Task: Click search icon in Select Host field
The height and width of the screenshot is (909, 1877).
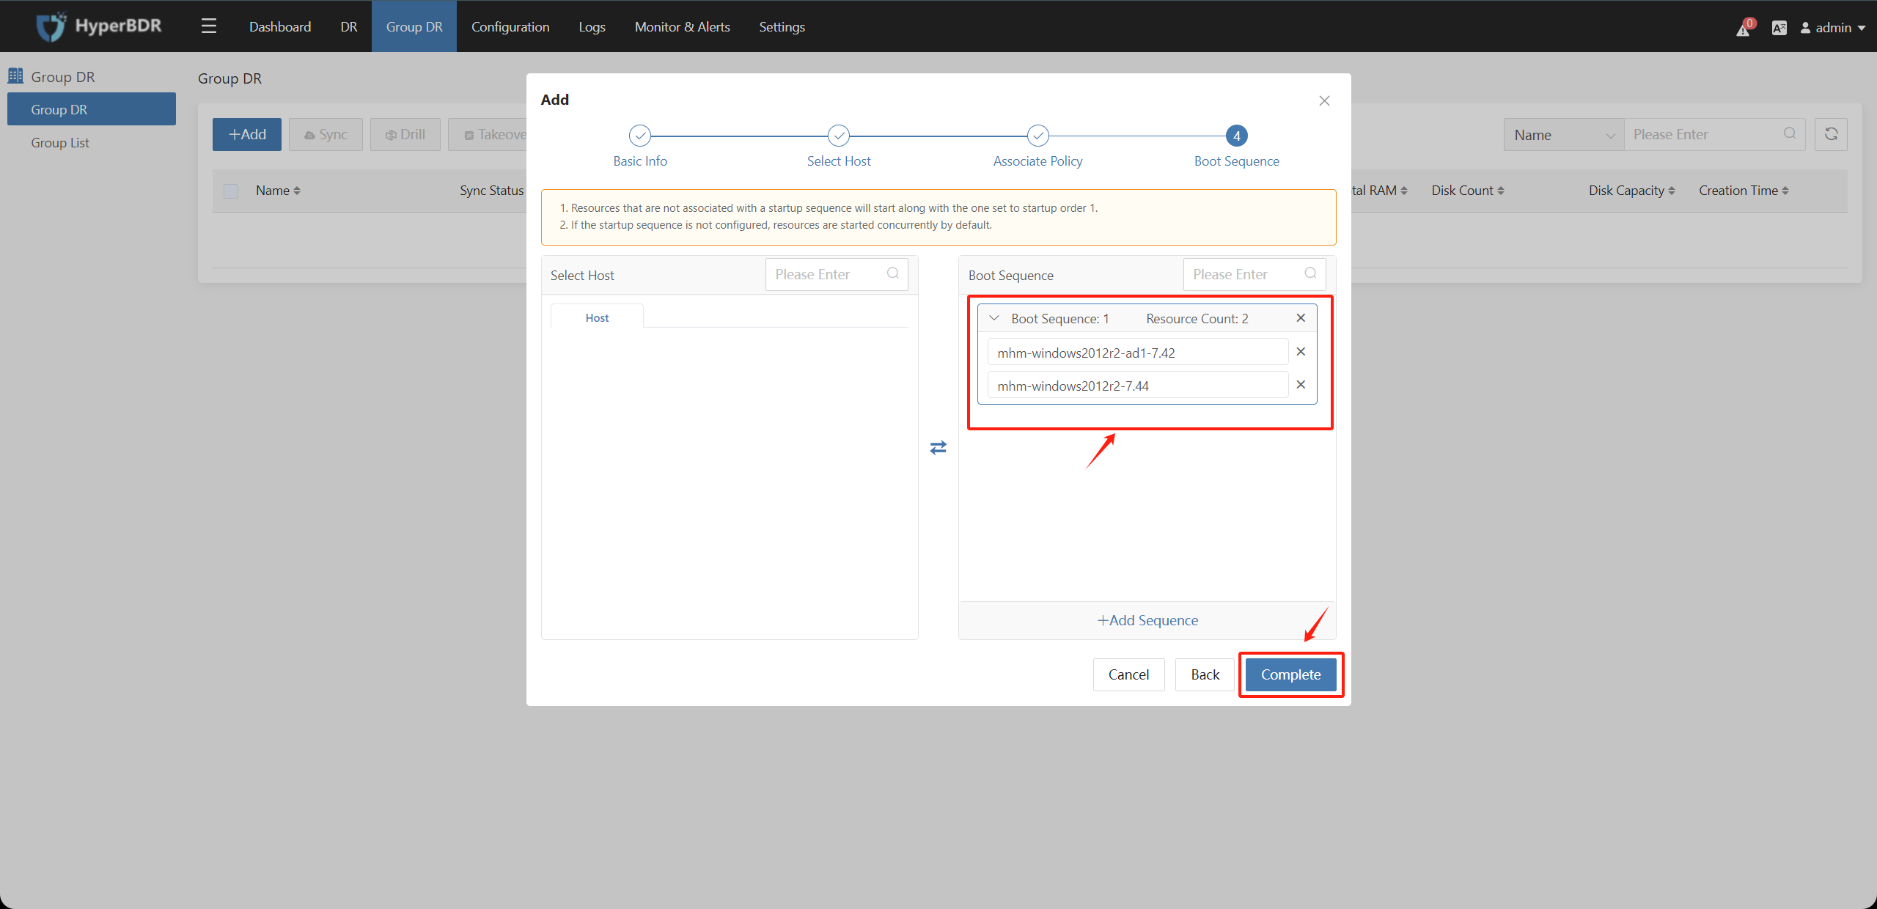Action: [x=893, y=273]
